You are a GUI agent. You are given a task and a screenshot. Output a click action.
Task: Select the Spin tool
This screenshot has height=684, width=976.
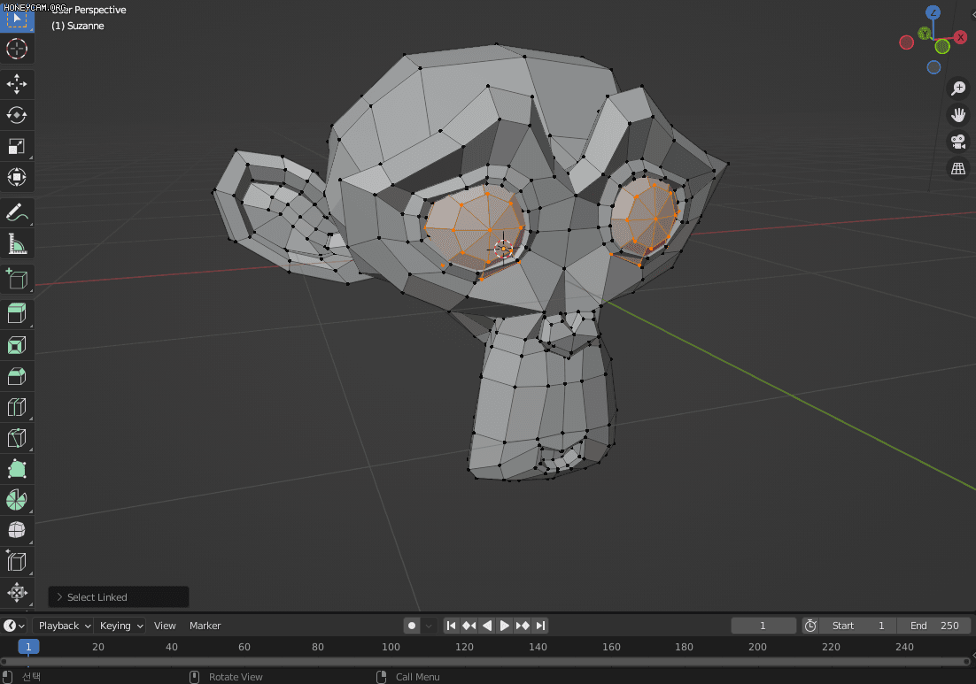coord(17,500)
